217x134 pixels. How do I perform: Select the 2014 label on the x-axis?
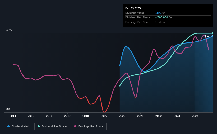[x=13, y=116]
